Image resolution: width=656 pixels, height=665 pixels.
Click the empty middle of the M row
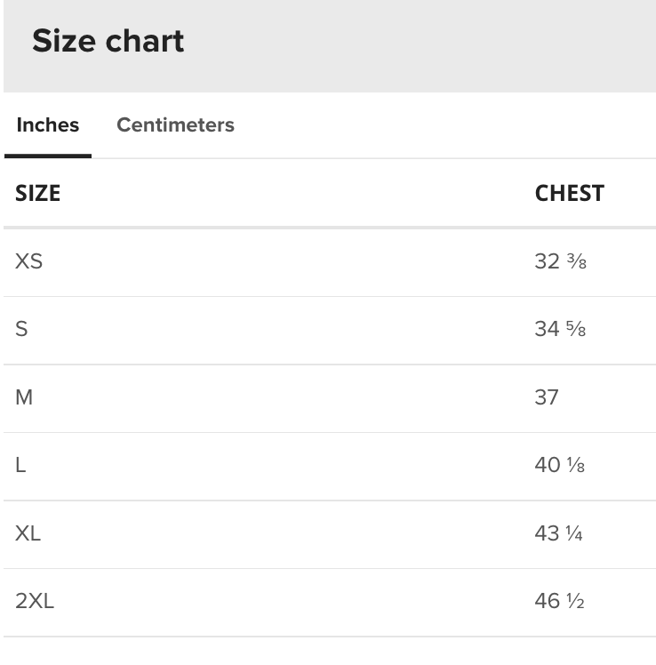(x=284, y=397)
